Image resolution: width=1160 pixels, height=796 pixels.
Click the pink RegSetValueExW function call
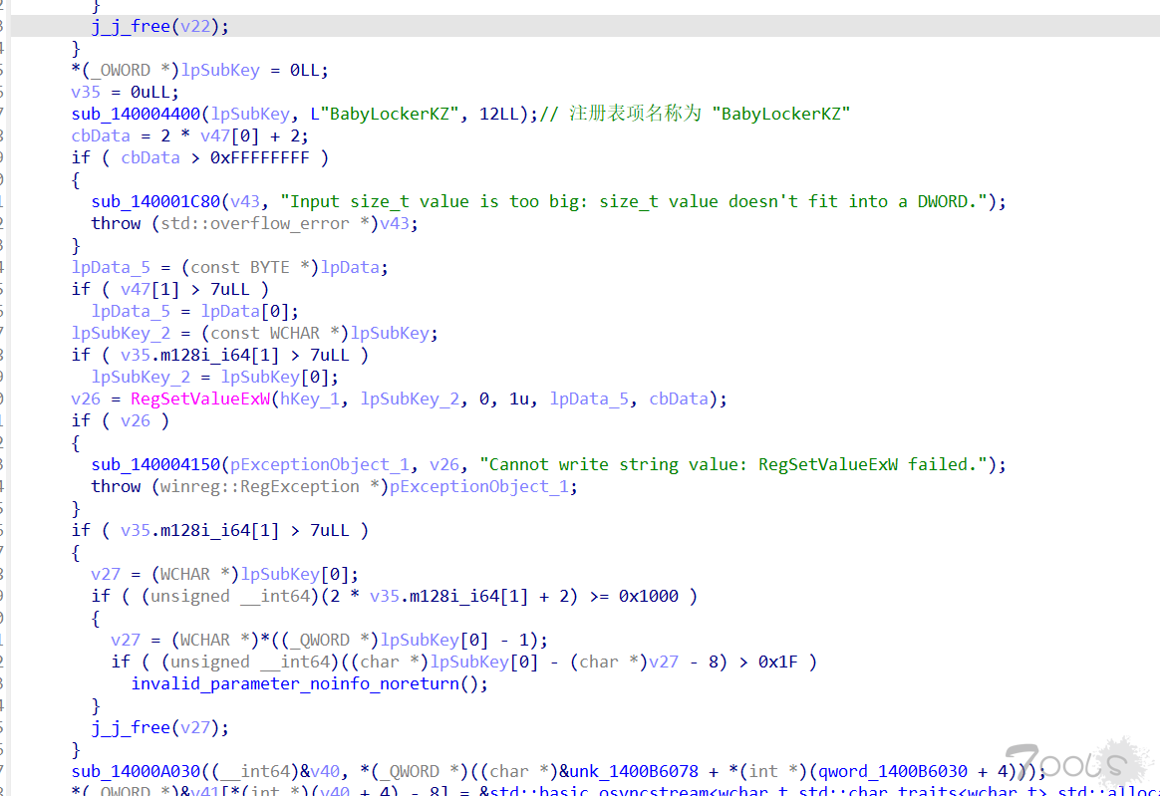point(203,398)
